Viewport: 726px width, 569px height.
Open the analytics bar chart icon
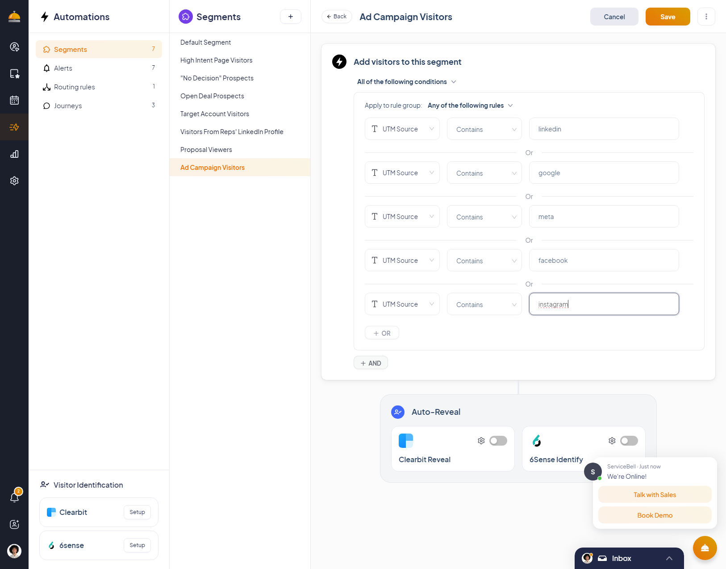(14, 154)
